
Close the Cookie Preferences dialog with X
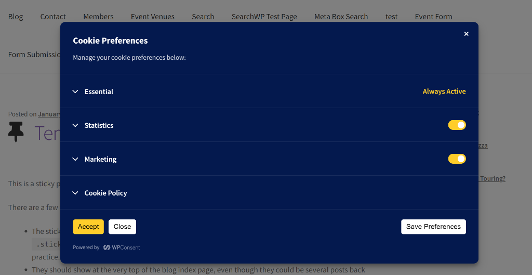(x=466, y=34)
